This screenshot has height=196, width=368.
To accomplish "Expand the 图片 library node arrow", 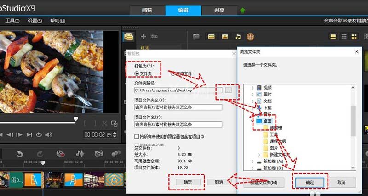I will click(x=253, y=95).
